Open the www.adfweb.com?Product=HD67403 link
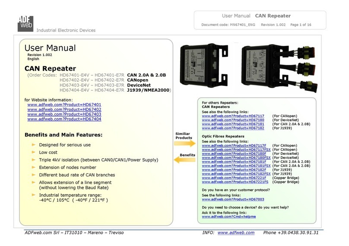Screen dimensions: 349x246 [x=64, y=114]
